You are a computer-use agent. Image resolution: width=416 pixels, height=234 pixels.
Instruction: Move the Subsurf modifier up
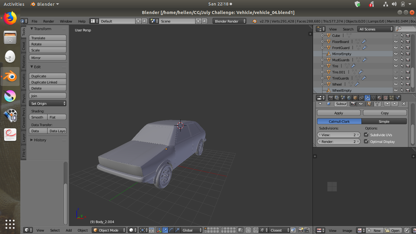pos(387,104)
